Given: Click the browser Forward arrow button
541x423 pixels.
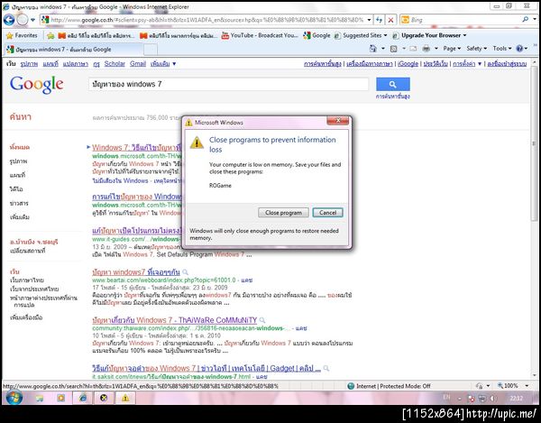Looking at the screenshot, I should (22, 20).
